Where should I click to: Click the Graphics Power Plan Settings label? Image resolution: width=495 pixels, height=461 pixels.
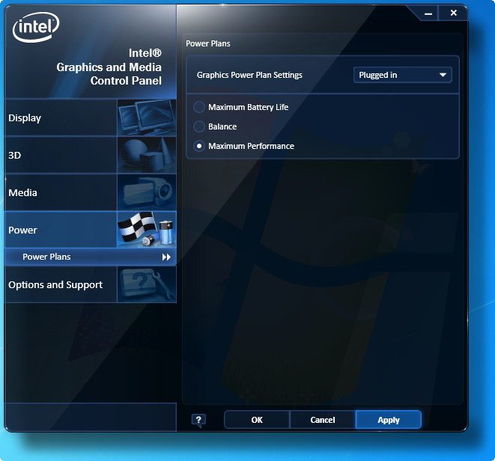tap(249, 75)
